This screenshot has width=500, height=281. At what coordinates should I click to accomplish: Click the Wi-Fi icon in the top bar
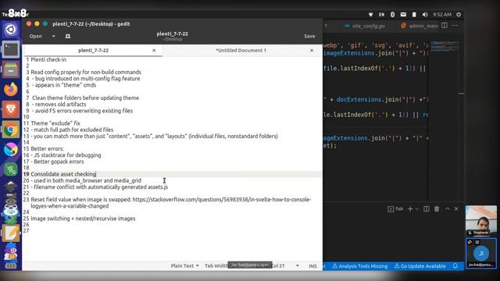tap(370, 15)
